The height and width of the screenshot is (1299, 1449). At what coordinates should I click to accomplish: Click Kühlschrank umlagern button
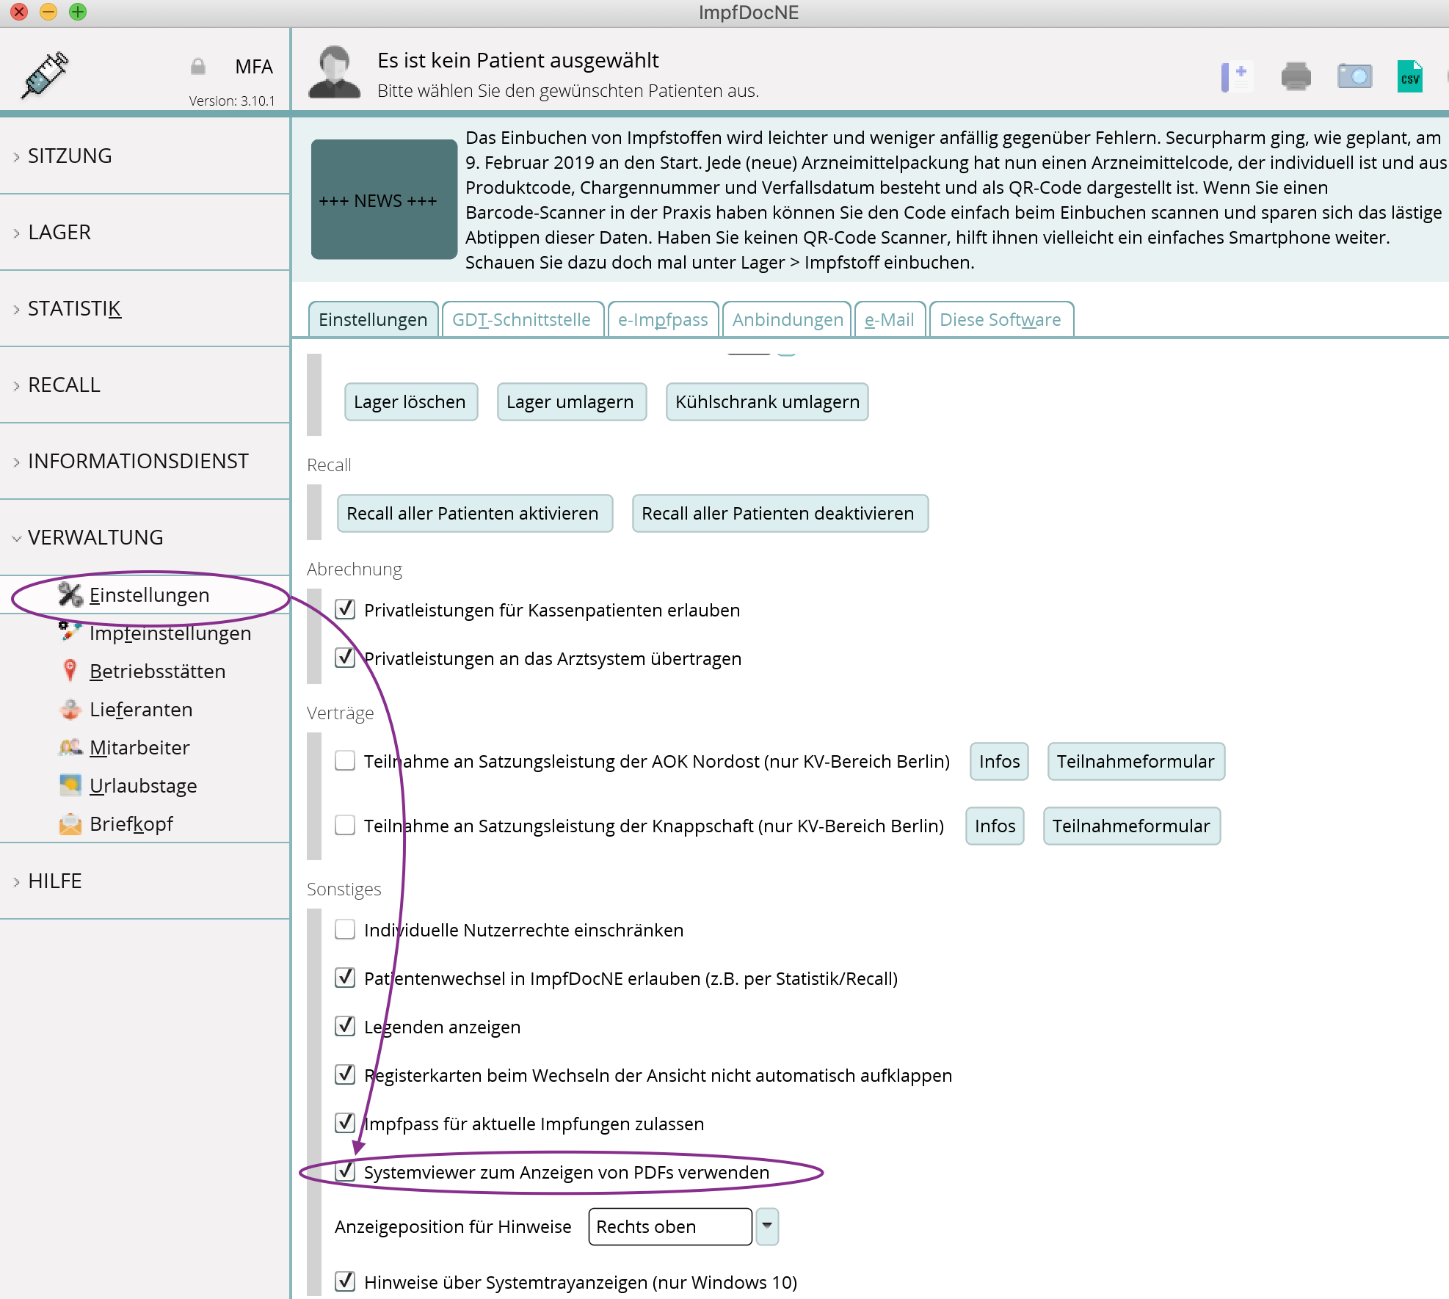pyautogui.click(x=767, y=401)
